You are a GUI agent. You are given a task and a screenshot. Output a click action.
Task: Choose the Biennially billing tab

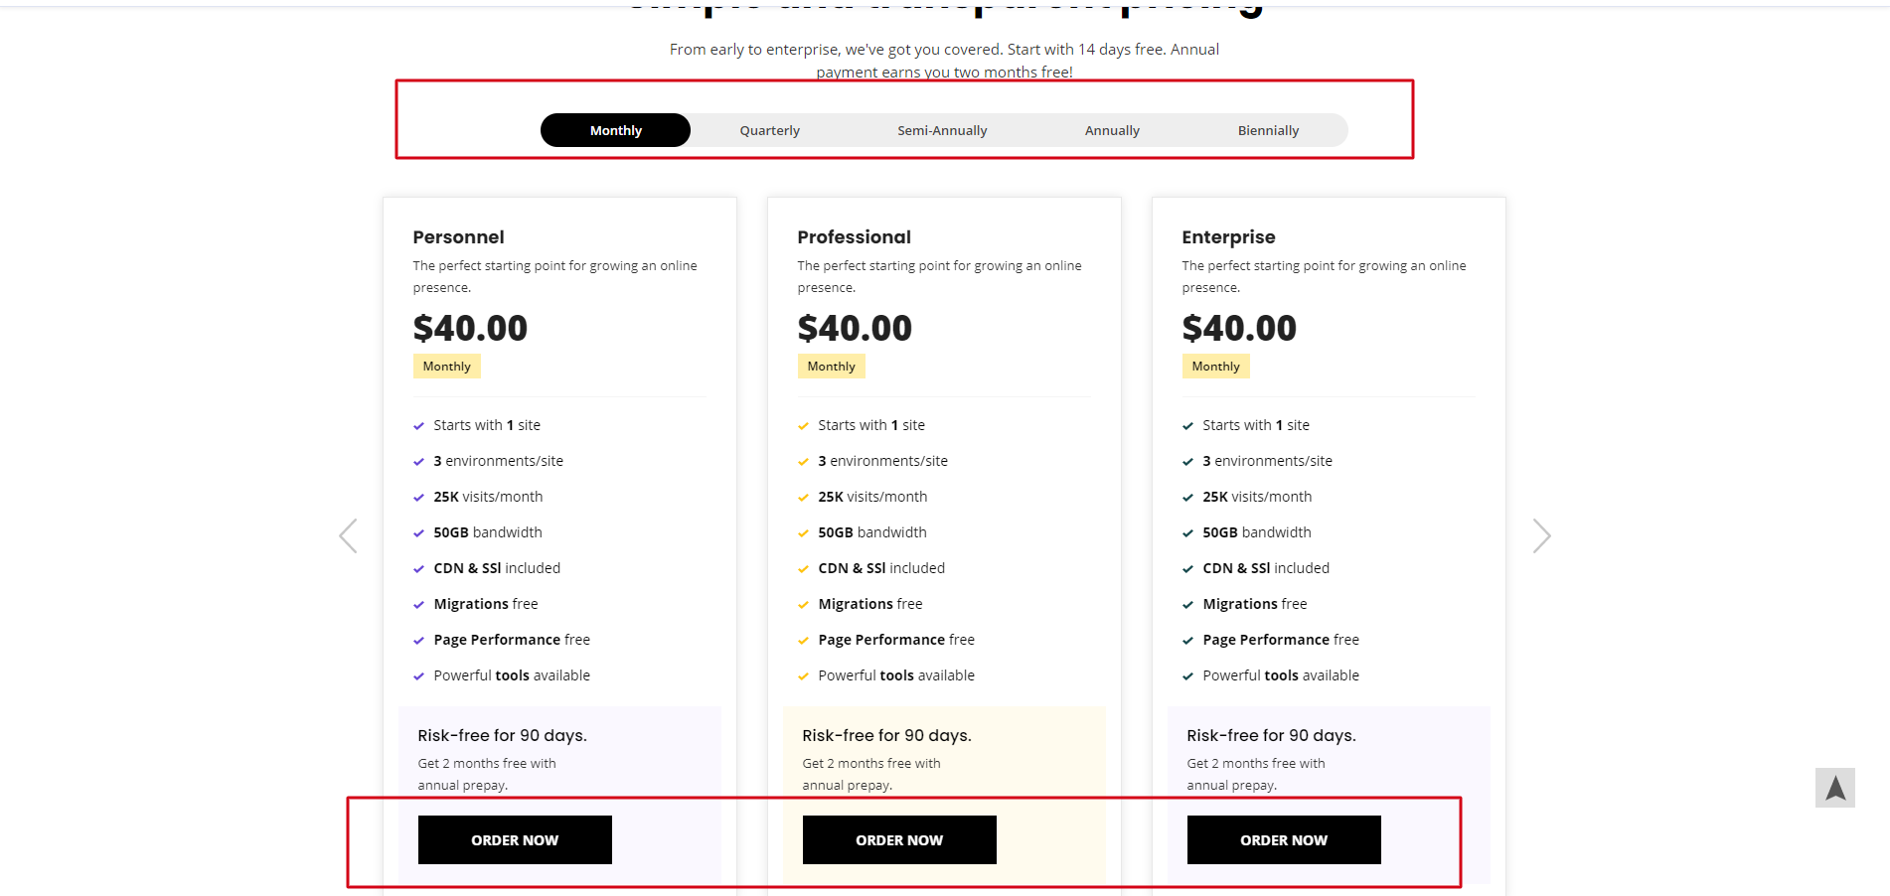pyautogui.click(x=1268, y=130)
